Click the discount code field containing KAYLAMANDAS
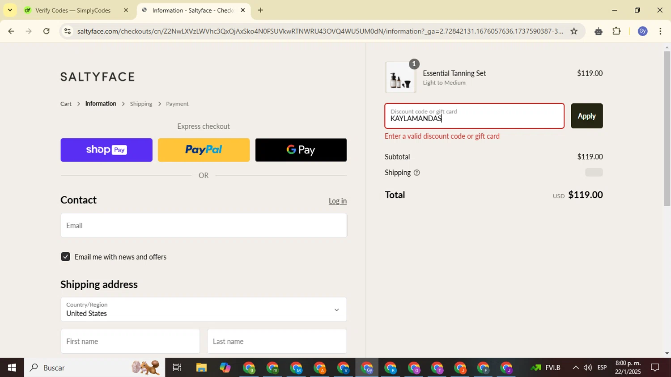 [474, 116]
